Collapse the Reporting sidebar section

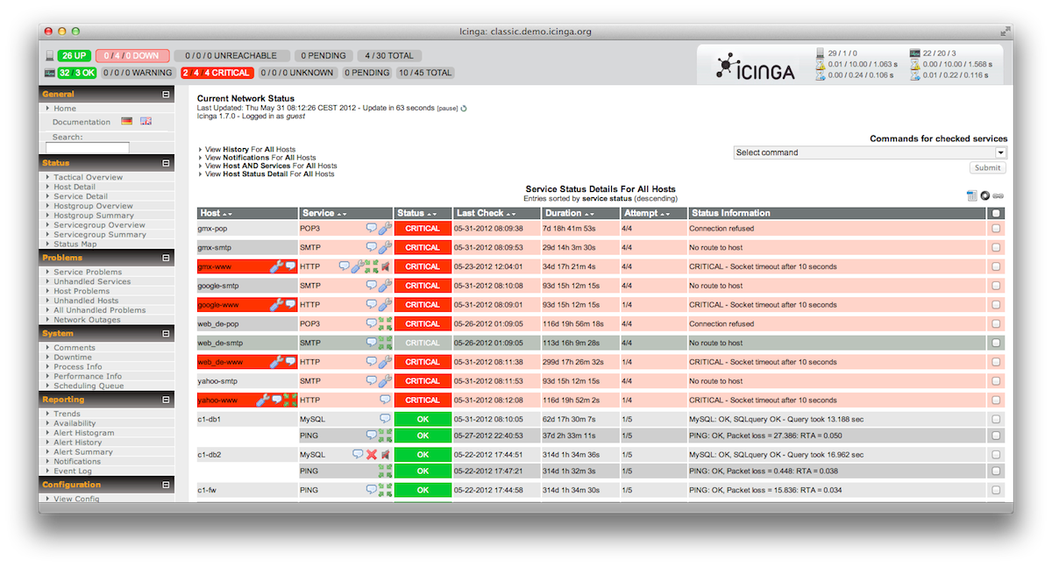(x=166, y=400)
